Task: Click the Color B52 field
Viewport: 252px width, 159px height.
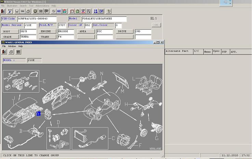Action: [88, 26]
